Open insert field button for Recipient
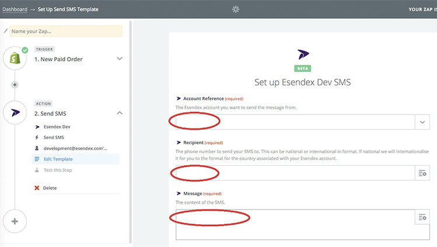The width and height of the screenshot is (437, 247). tap(422, 173)
